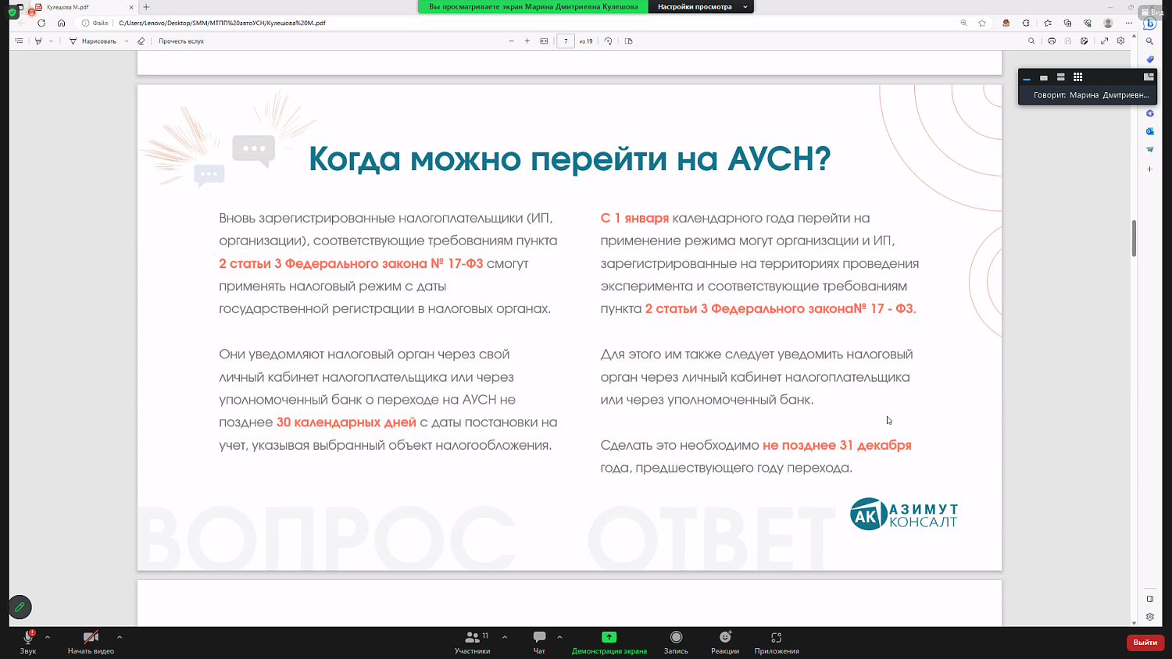Image resolution: width=1172 pixels, height=659 pixels.
Task: Toggle two-page view in PDF toolbar
Action: [629, 40]
